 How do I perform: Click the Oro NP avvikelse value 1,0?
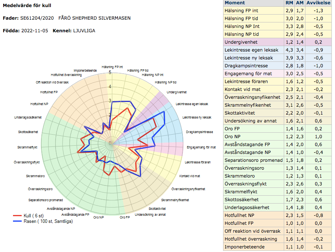point(319,137)
